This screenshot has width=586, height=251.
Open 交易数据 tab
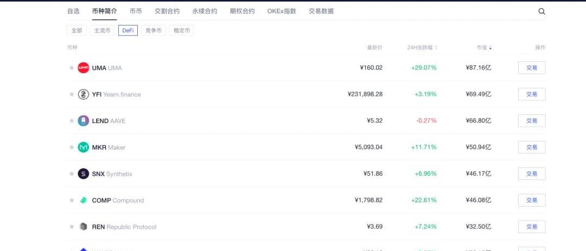(321, 11)
